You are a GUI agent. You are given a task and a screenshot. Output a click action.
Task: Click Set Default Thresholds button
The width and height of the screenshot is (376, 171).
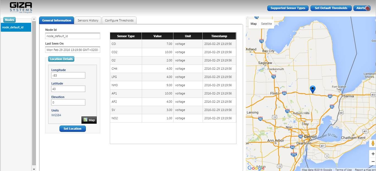[331, 8]
